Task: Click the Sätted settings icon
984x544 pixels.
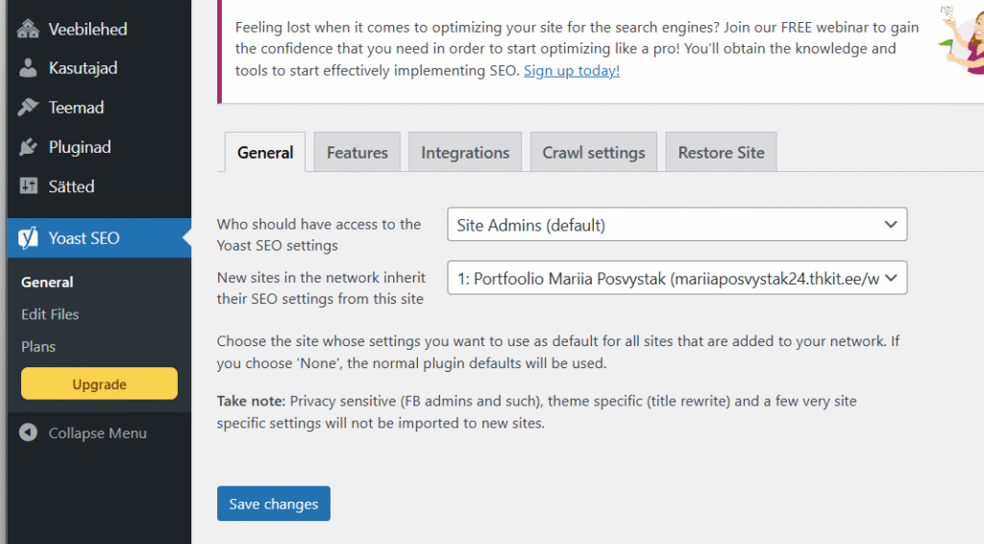Action: click(x=28, y=186)
